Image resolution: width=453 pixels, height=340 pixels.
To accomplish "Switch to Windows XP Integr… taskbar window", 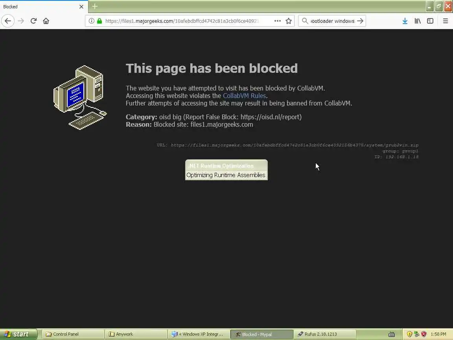I will pyautogui.click(x=199, y=334).
